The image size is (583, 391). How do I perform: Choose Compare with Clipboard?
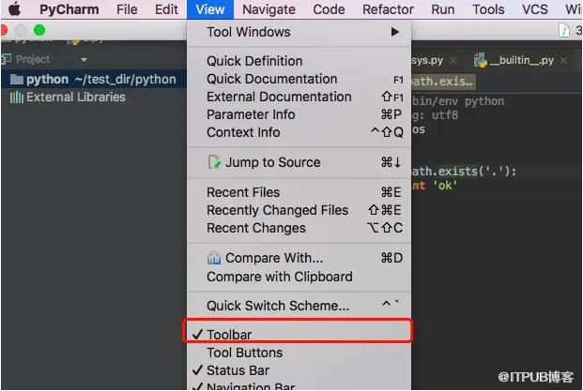tap(299, 277)
